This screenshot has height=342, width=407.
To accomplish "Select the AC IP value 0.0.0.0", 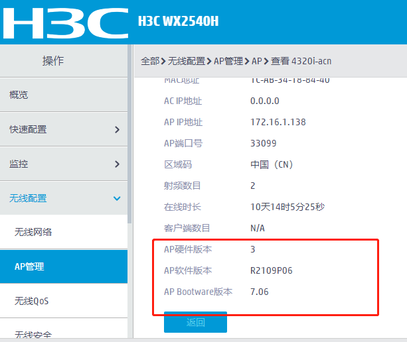I will [265, 101].
